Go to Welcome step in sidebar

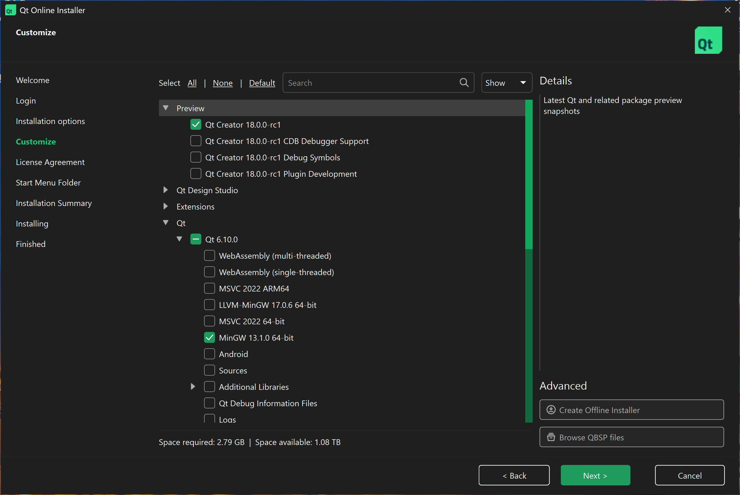[x=33, y=80]
